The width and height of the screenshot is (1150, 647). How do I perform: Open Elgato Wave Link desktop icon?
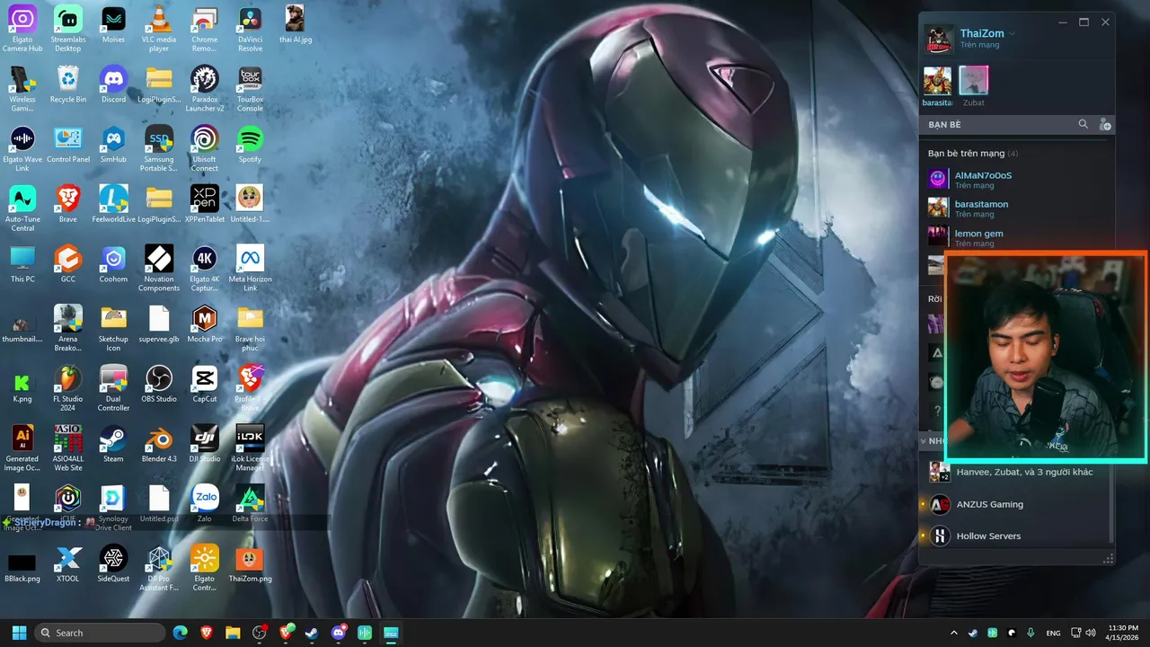click(22, 148)
